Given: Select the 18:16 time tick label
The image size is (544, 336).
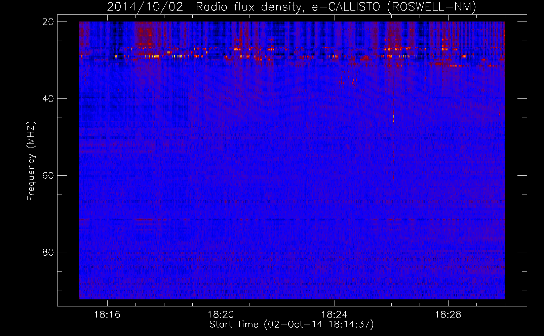Looking at the screenshot, I should (x=107, y=315).
